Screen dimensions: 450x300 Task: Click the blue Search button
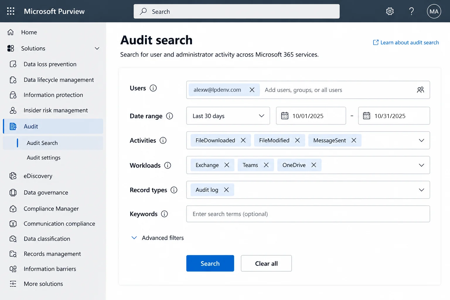[x=210, y=263]
